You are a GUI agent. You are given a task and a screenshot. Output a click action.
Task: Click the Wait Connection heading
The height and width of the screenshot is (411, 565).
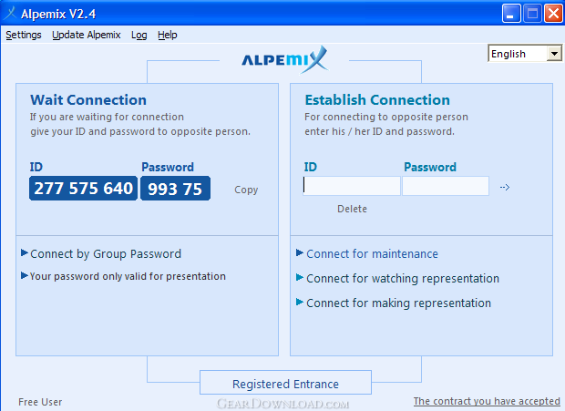(x=88, y=99)
